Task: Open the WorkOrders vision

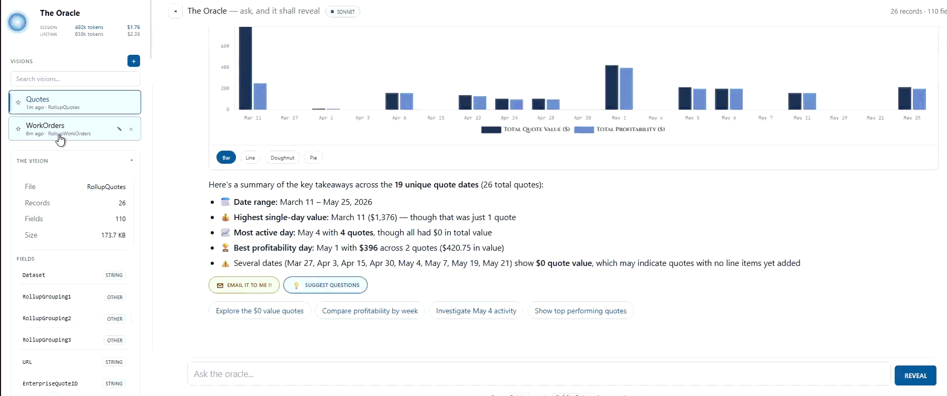Action: 75,128
